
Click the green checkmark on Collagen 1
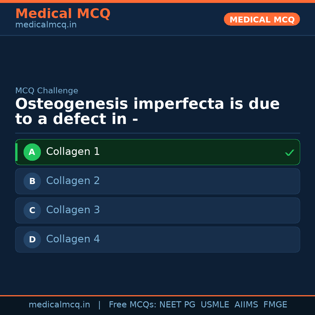click(x=290, y=152)
